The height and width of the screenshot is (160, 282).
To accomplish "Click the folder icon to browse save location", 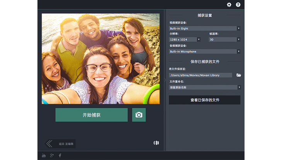I will coord(239,75).
